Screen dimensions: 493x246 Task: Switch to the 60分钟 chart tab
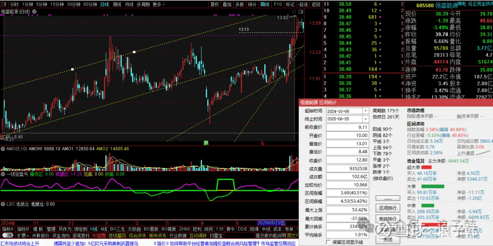coord(90,4)
